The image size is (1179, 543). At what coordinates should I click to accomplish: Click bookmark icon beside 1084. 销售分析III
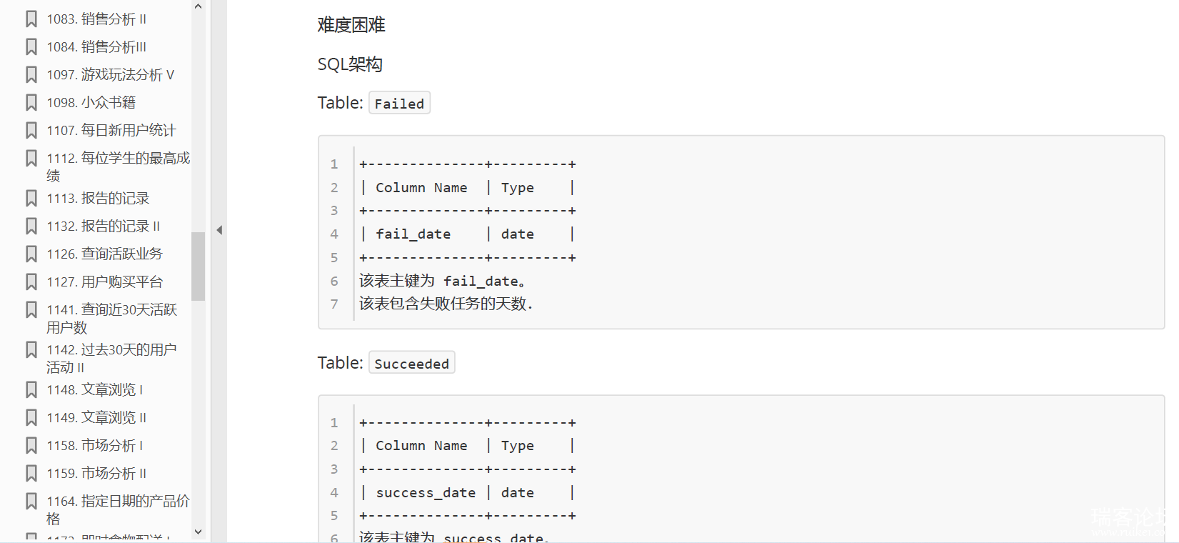point(31,47)
